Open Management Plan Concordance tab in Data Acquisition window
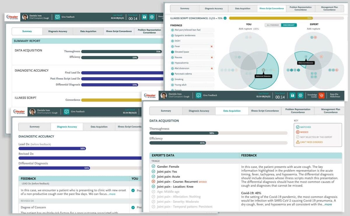This screenshot has height=216, width=350. (330, 111)
